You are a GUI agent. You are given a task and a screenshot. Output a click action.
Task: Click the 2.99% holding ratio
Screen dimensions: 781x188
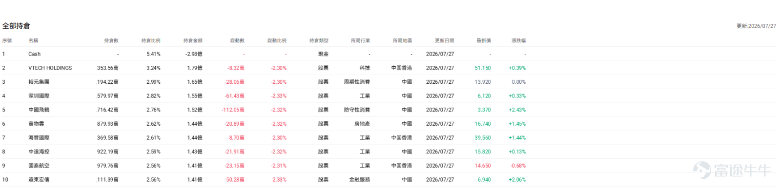coord(153,82)
